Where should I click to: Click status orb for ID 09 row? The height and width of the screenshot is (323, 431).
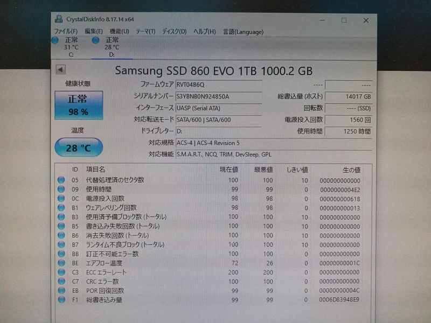[61, 189]
